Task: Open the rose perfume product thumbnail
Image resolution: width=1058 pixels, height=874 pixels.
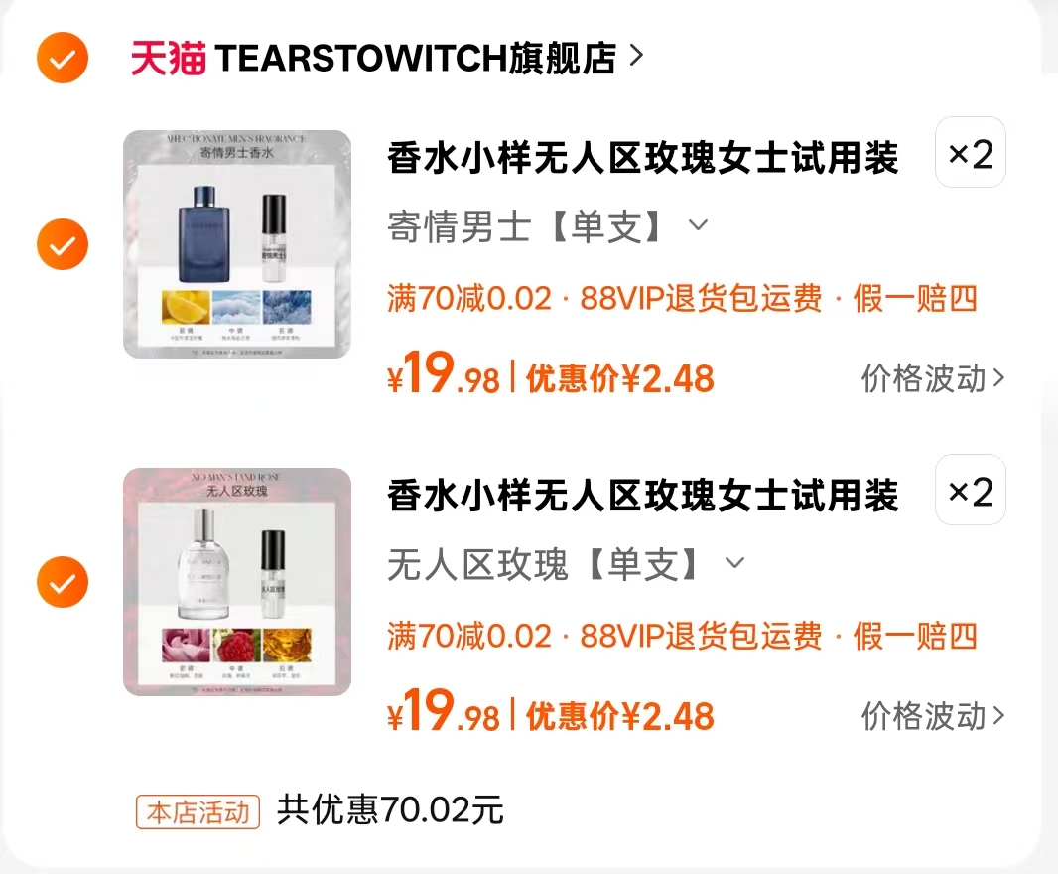Action: (237, 582)
